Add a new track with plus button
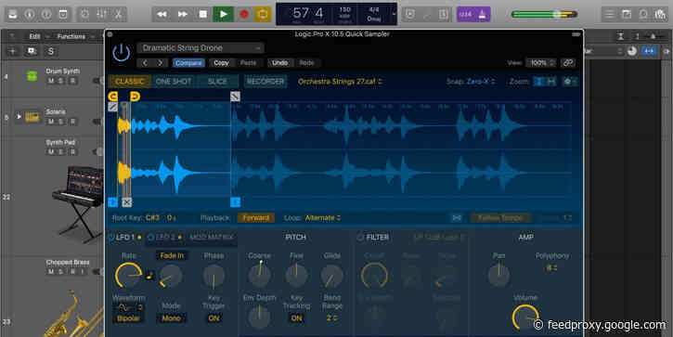 (12, 51)
